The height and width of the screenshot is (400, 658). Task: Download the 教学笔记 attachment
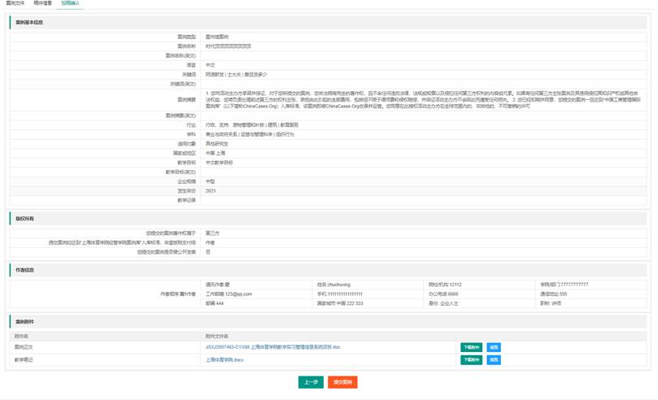click(471, 359)
